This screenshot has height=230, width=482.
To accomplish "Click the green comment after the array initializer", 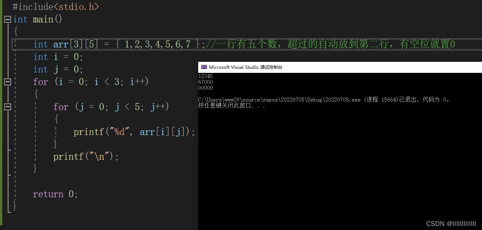I will [331, 45].
